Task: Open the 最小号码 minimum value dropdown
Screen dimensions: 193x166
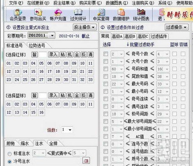Action: (x=121, y=91)
